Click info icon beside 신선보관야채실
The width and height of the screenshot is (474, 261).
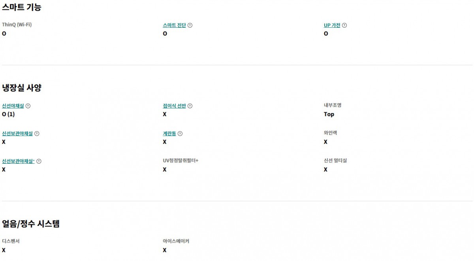tap(37, 134)
